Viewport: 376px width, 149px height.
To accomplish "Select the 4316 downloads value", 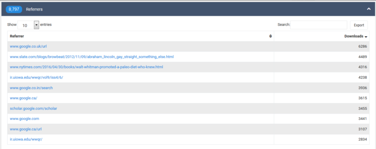I will 362,67.
